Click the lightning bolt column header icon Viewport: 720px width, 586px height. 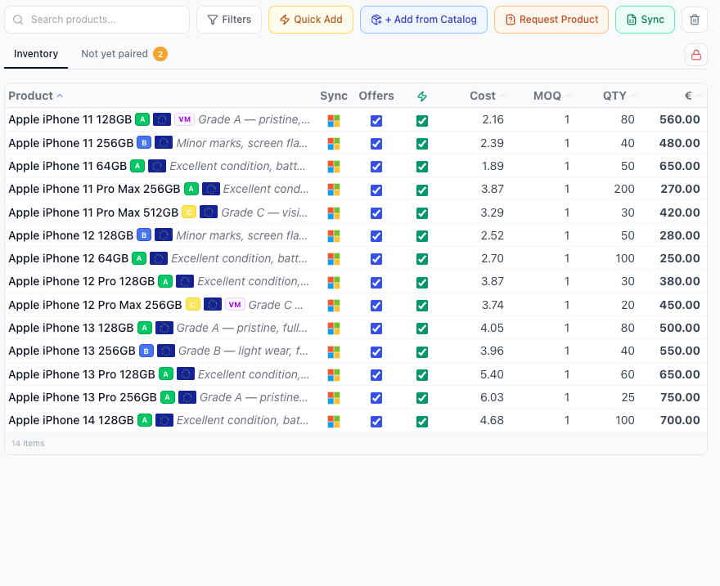point(422,96)
